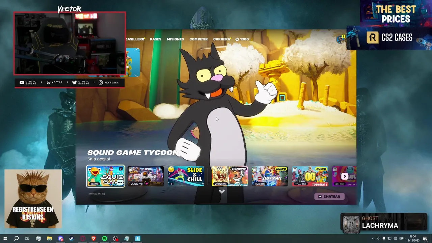
Task: Open Discord app with 9+ notifications badge
Action: [x=60, y=239]
